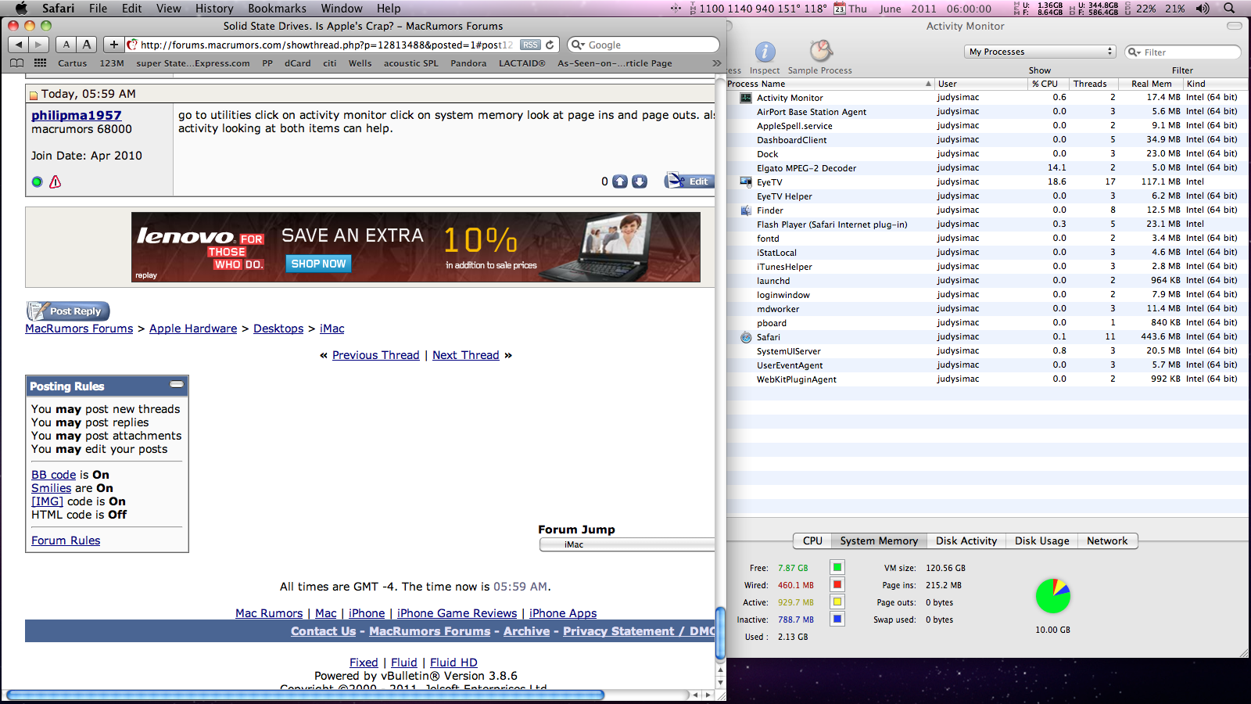The width and height of the screenshot is (1251, 704).
Task: Click the Previous Thread link
Action: click(x=376, y=355)
